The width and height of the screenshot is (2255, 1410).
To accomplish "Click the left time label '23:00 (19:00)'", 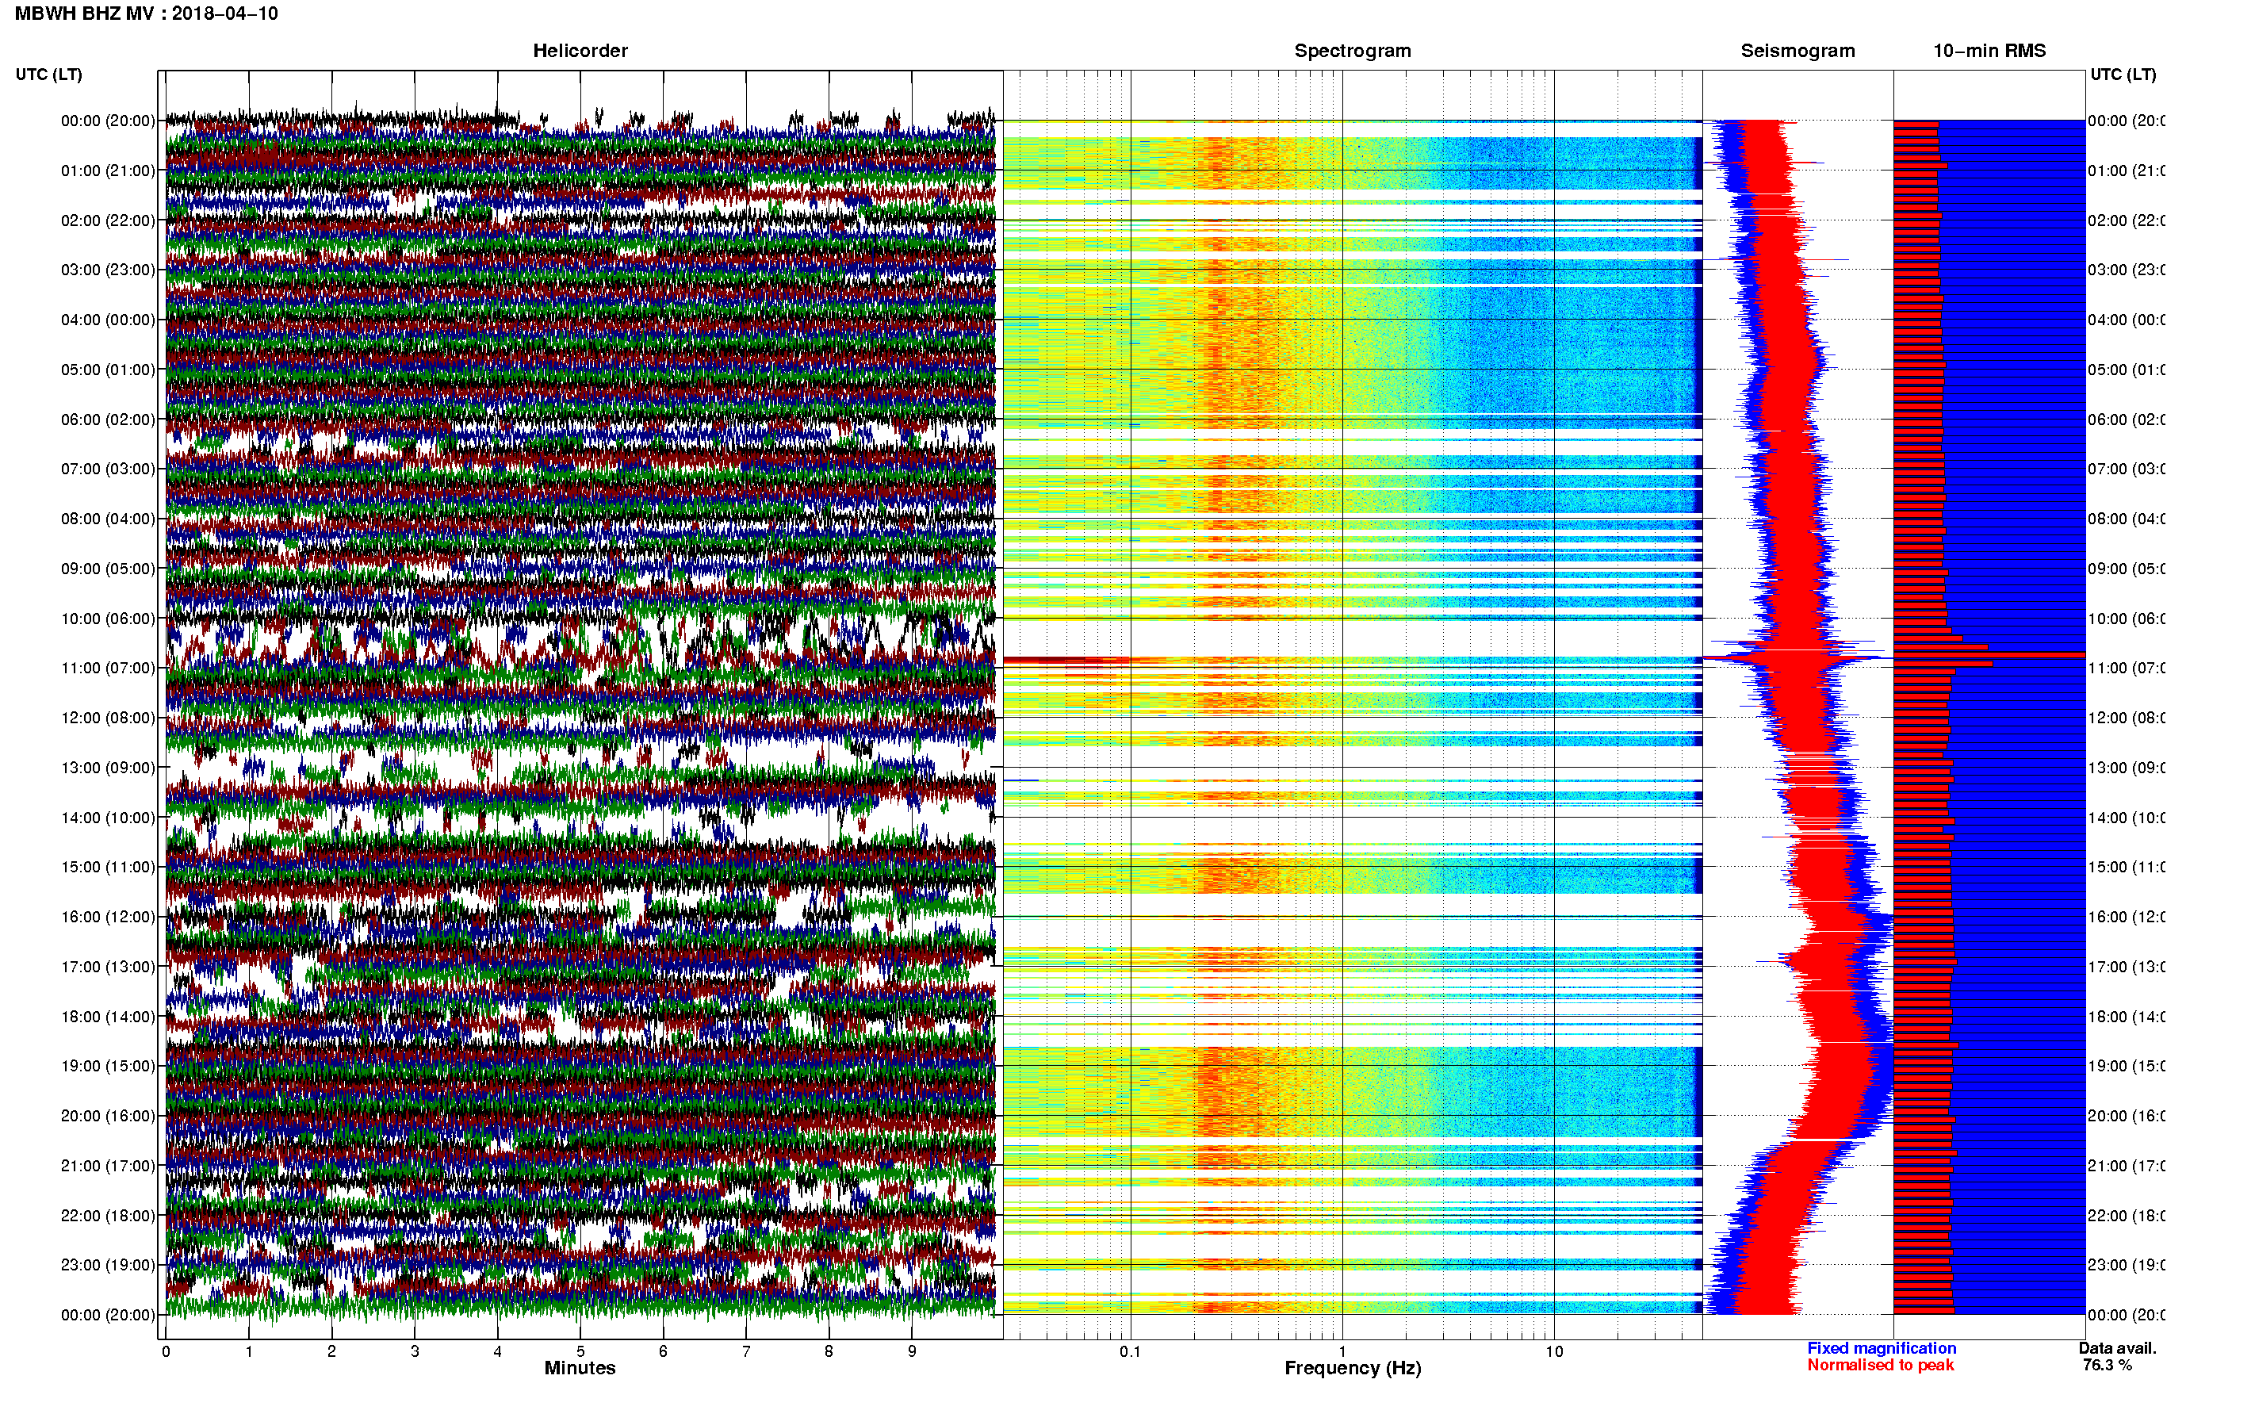I will (108, 1265).
